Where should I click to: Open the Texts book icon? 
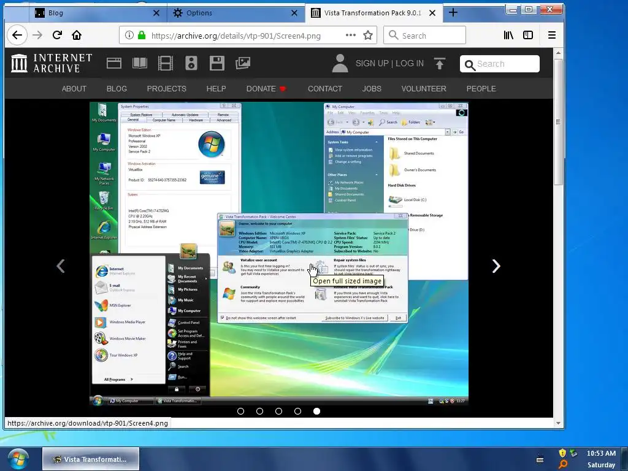140,63
